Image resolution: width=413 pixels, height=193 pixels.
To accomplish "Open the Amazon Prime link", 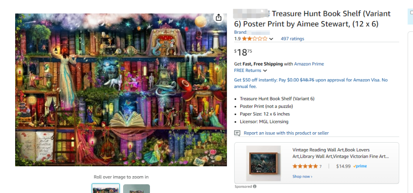I will (309, 64).
